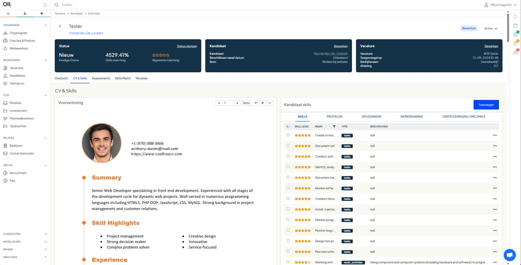Open Functies & Posities

tap(22, 41)
